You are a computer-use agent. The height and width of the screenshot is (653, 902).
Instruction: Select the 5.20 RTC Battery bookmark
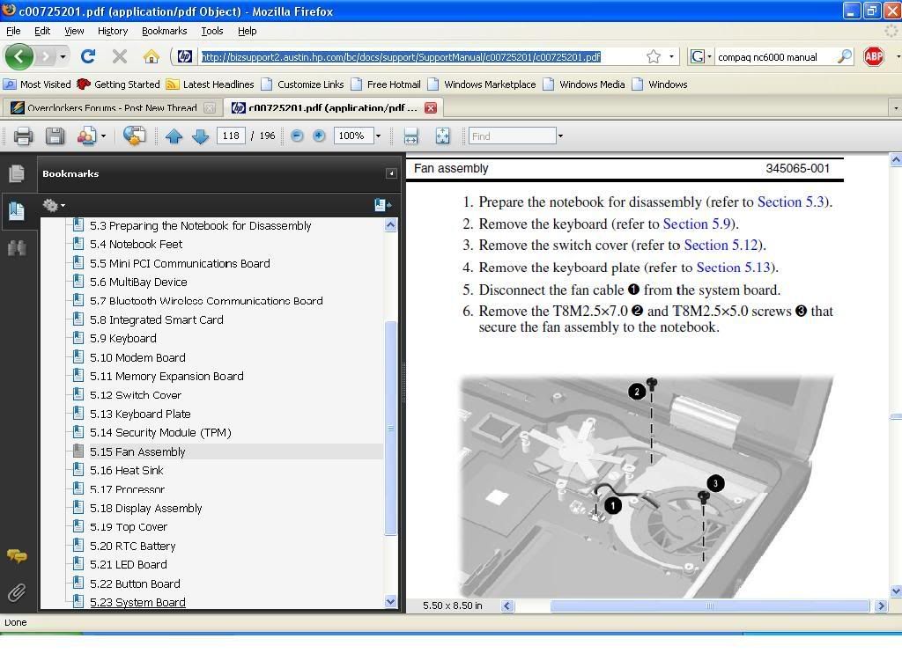click(133, 546)
